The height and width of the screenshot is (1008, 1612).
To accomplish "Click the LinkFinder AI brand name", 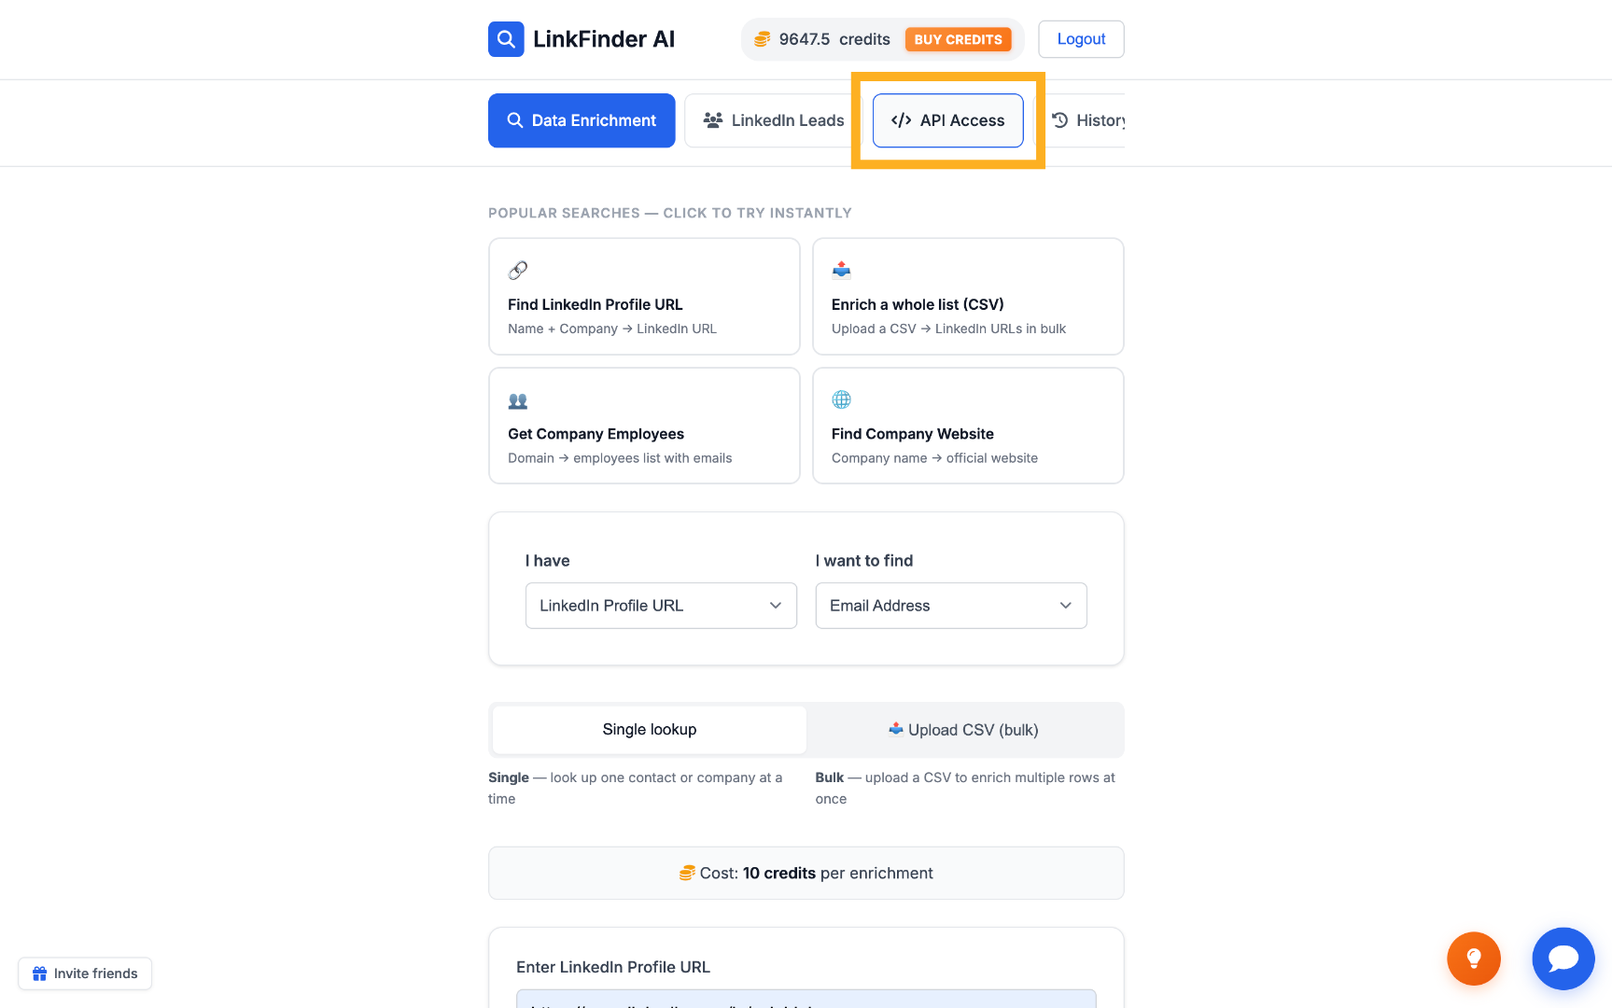I will (x=604, y=39).
